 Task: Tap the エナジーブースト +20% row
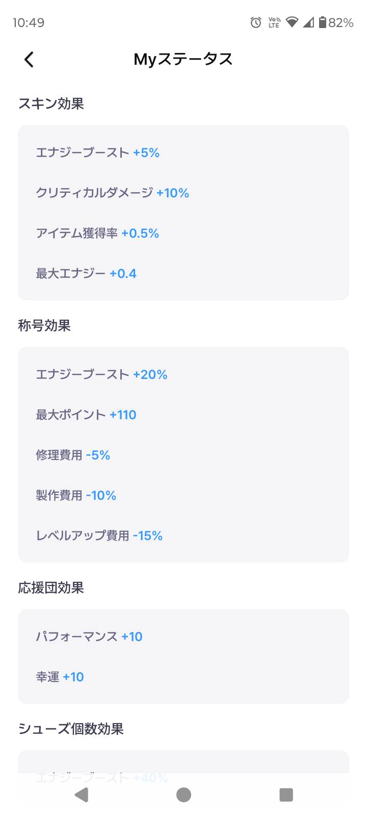pos(101,374)
